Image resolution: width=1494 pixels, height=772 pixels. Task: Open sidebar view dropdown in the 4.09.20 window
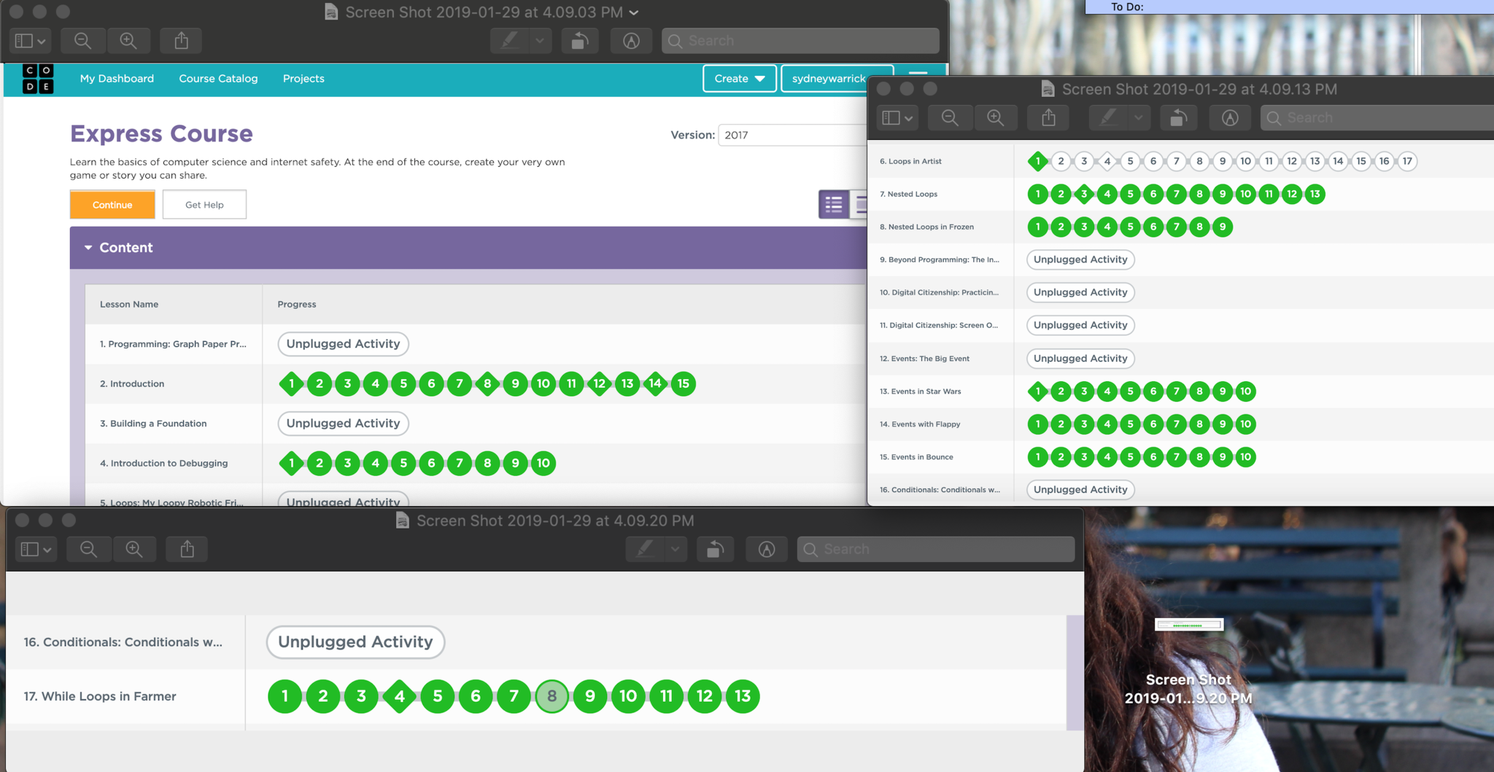coord(36,549)
